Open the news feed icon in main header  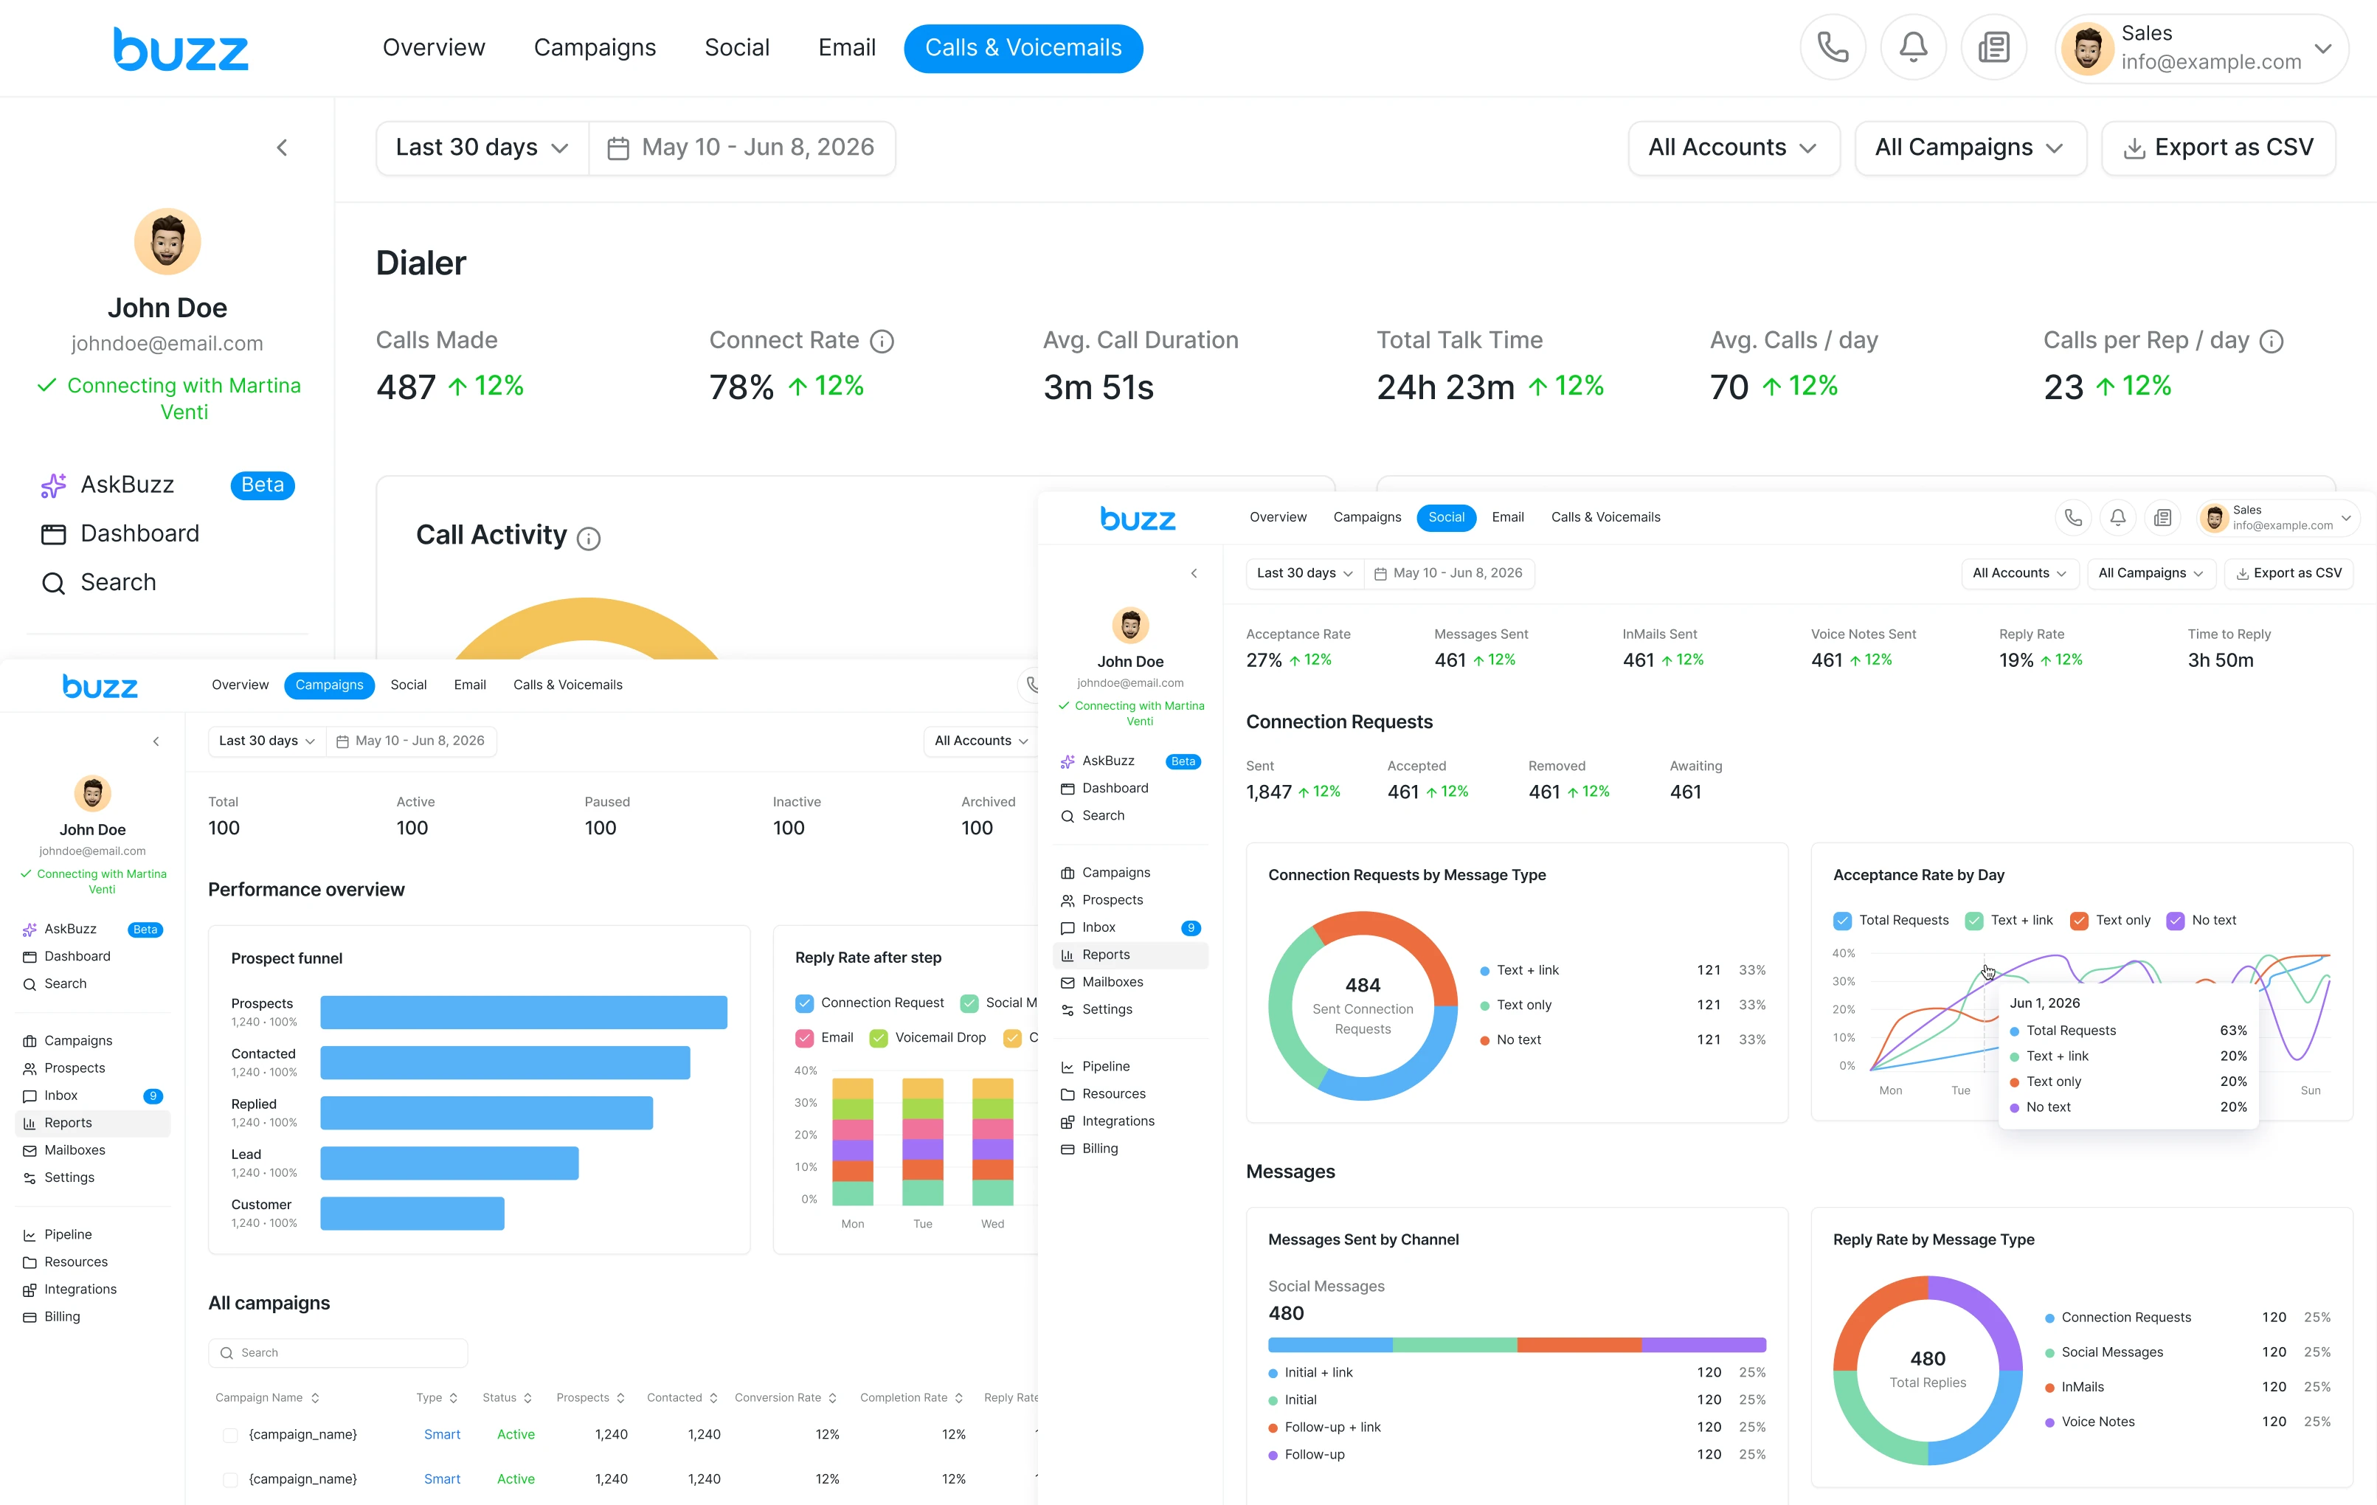click(x=1993, y=47)
